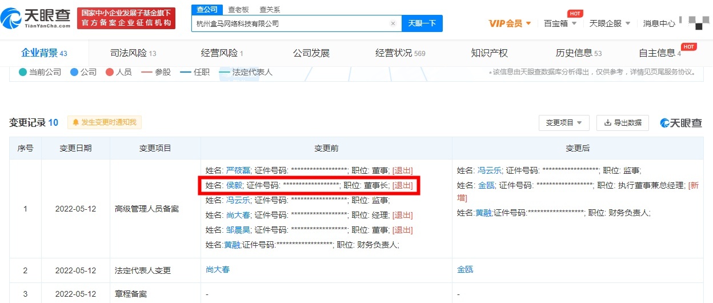Open 消息中心

659,23
